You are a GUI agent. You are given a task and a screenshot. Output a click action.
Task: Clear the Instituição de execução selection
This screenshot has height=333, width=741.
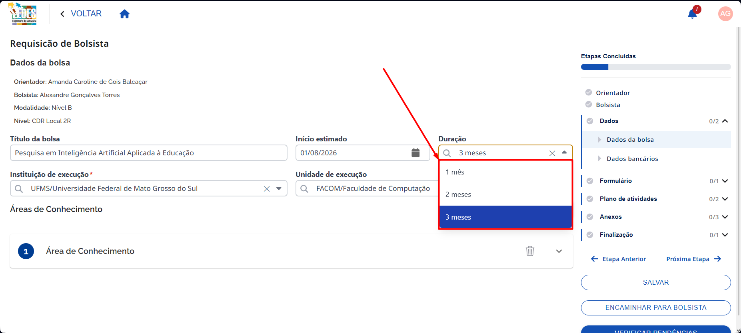[x=267, y=189]
